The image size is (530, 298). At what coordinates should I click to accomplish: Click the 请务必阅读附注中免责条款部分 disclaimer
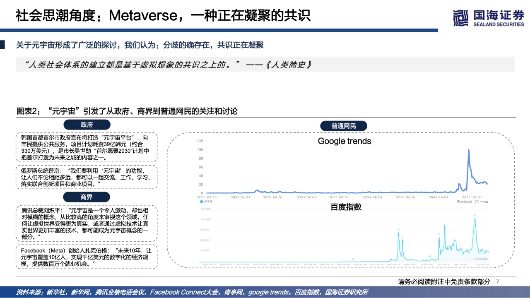click(444, 282)
